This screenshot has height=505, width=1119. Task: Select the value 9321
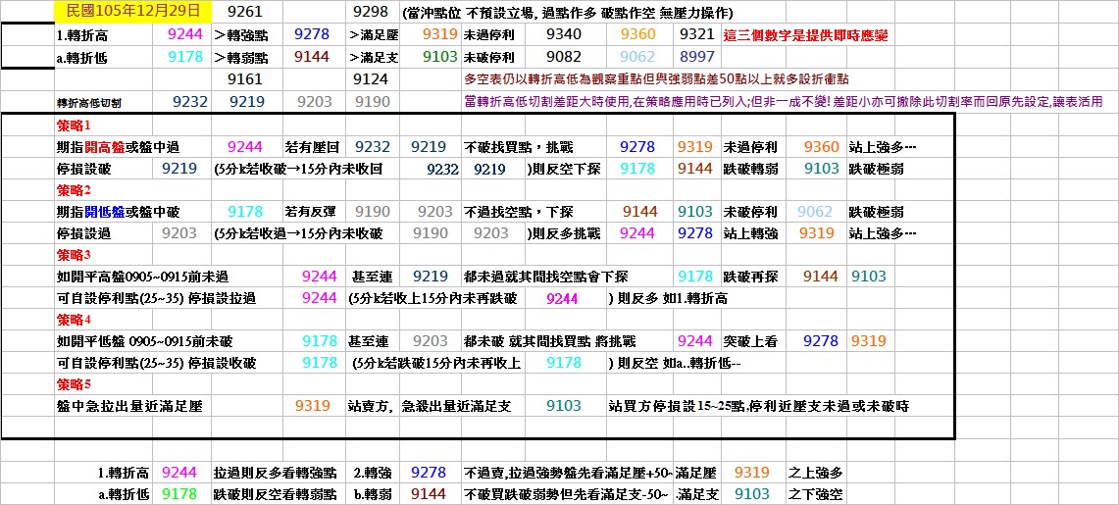(696, 34)
